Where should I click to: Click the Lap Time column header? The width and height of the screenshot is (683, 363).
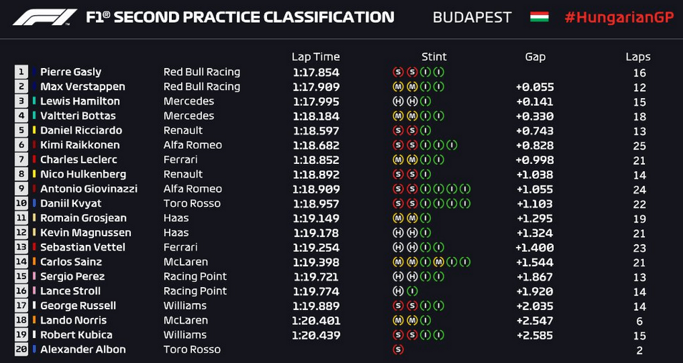click(315, 57)
